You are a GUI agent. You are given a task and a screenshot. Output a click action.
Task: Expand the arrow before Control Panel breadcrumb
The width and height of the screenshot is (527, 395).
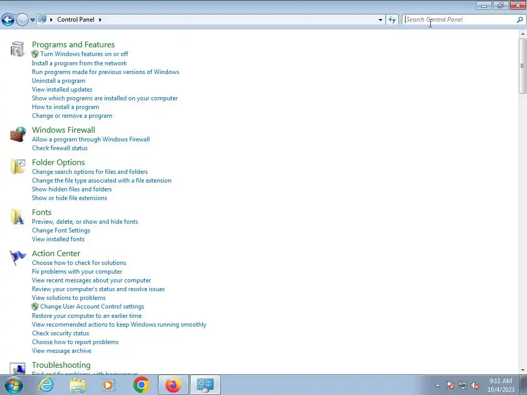pos(51,20)
